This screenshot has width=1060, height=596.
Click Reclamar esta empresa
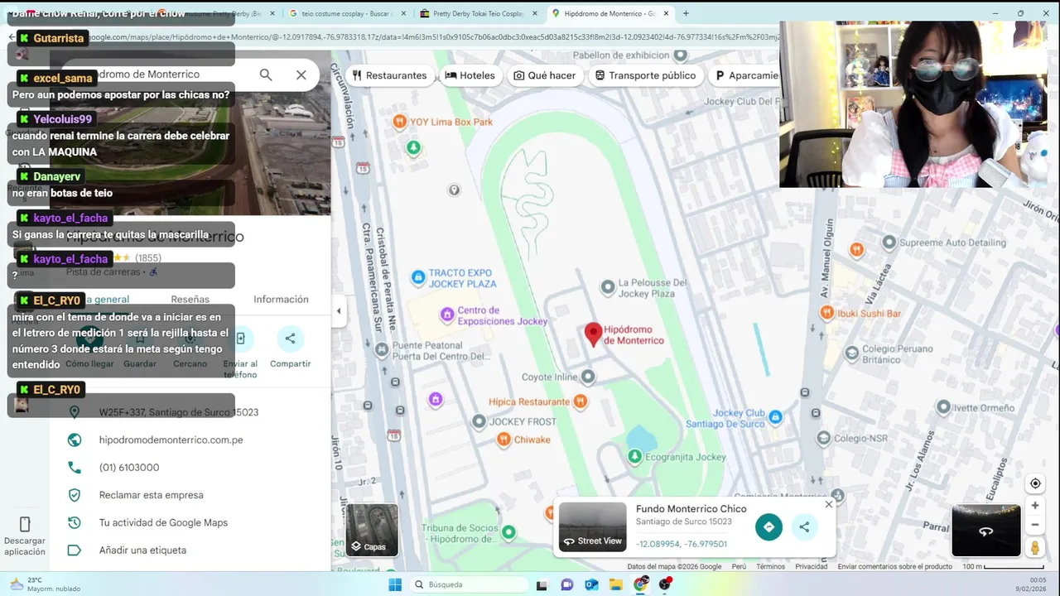[x=151, y=495]
